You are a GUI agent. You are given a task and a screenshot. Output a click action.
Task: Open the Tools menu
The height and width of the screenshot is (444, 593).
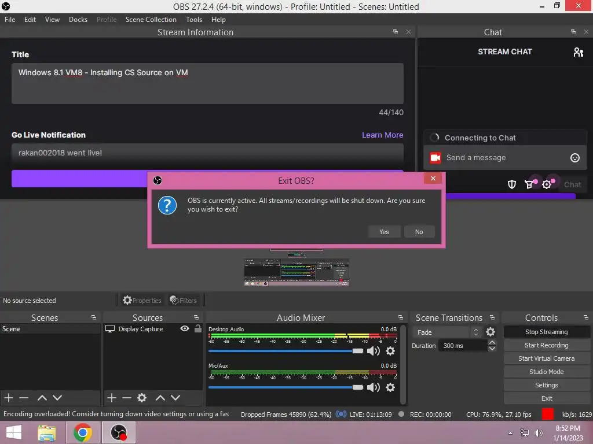coord(193,20)
